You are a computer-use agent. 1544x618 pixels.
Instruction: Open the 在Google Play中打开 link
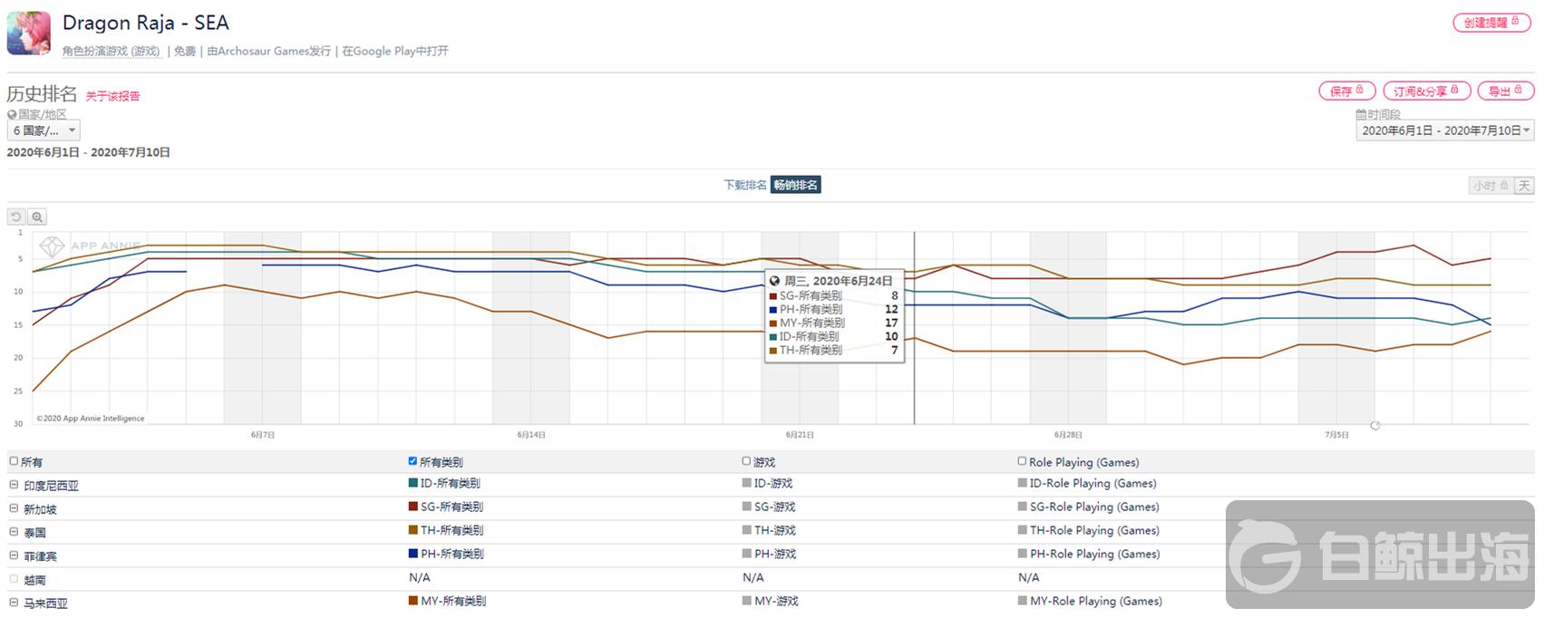click(395, 52)
